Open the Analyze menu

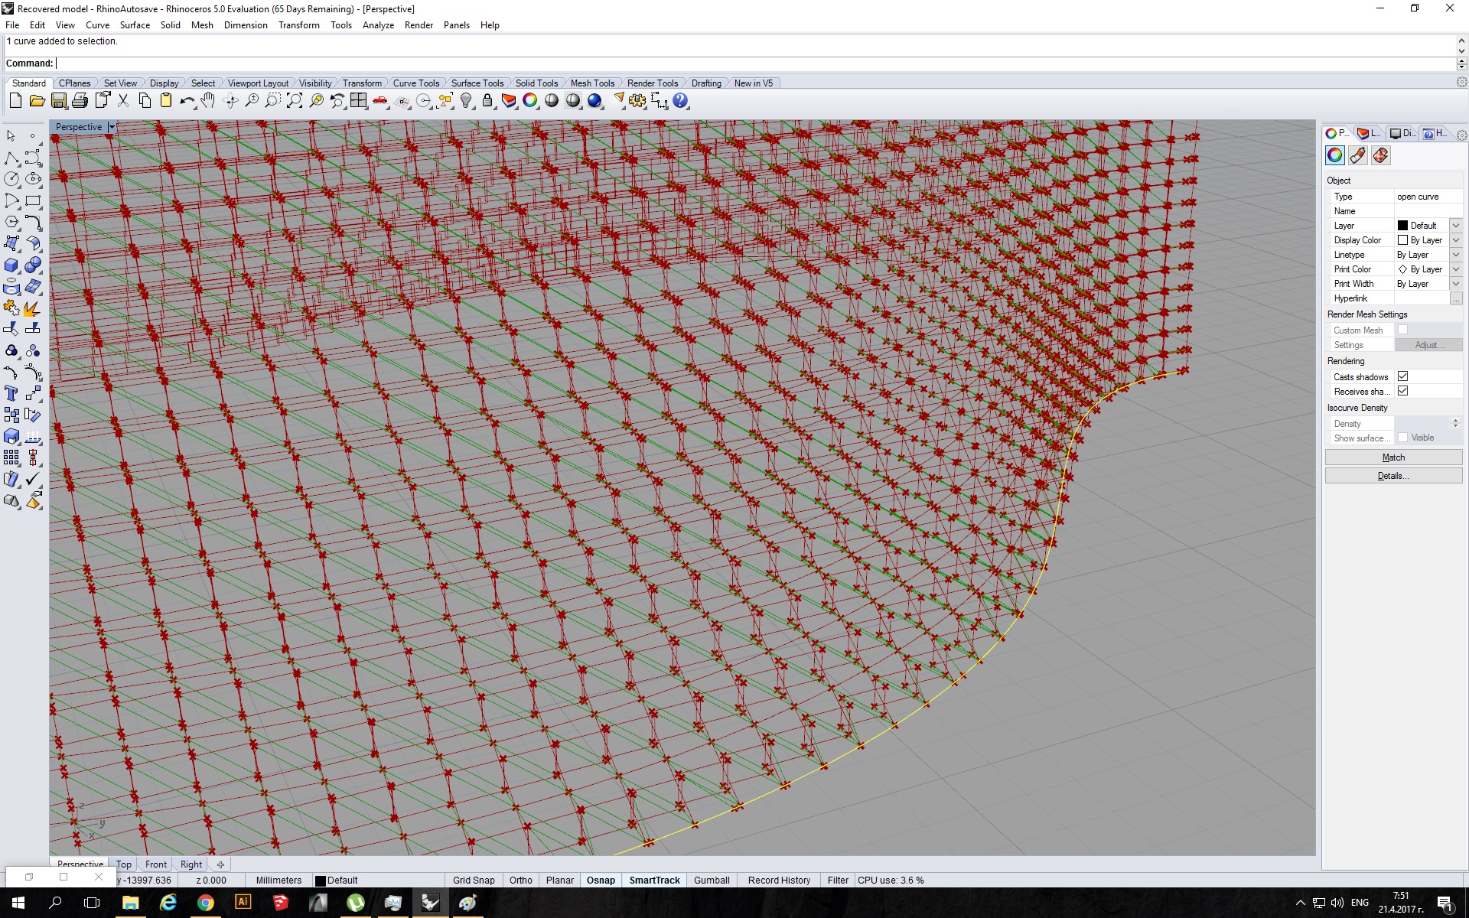pyautogui.click(x=378, y=25)
